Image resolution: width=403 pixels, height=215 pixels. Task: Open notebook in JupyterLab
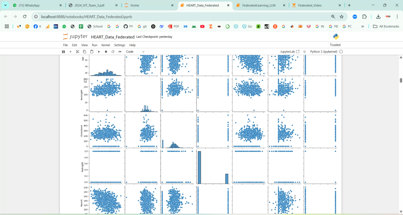290,52
